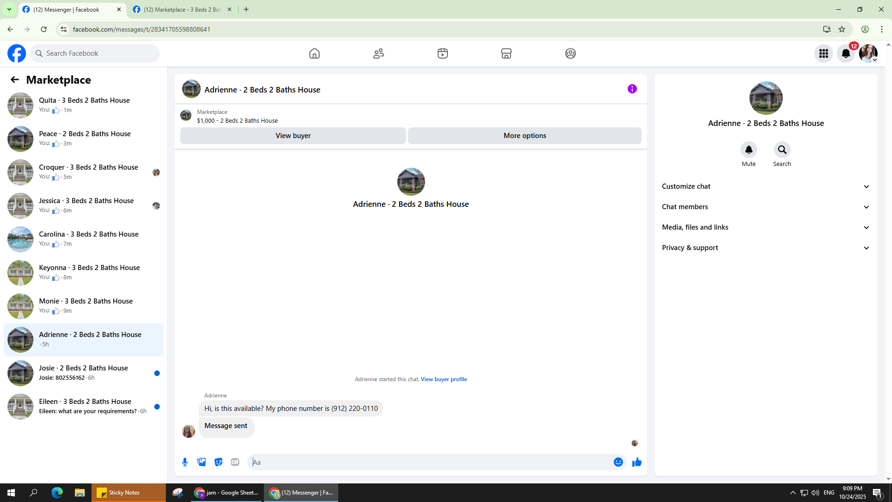Open the GIF picker icon
This screenshot has height=502, width=892.
click(x=235, y=462)
